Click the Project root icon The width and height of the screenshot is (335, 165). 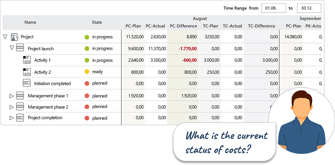pos(15,37)
